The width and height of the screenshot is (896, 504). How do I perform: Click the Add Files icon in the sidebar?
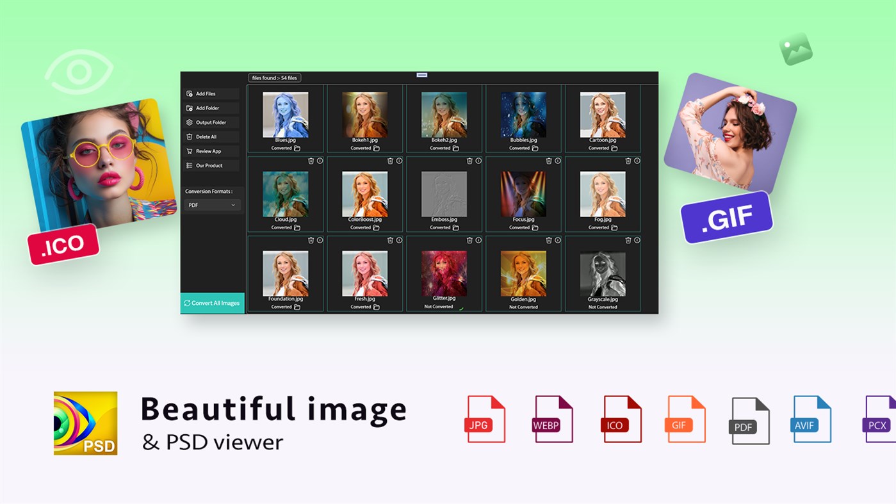click(189, 93)
